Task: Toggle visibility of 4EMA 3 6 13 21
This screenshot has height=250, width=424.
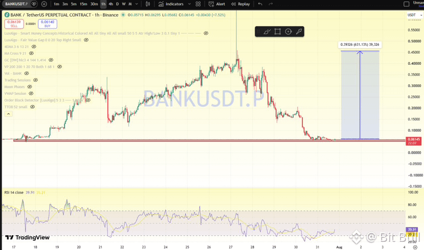Action: tap(34, 46)
